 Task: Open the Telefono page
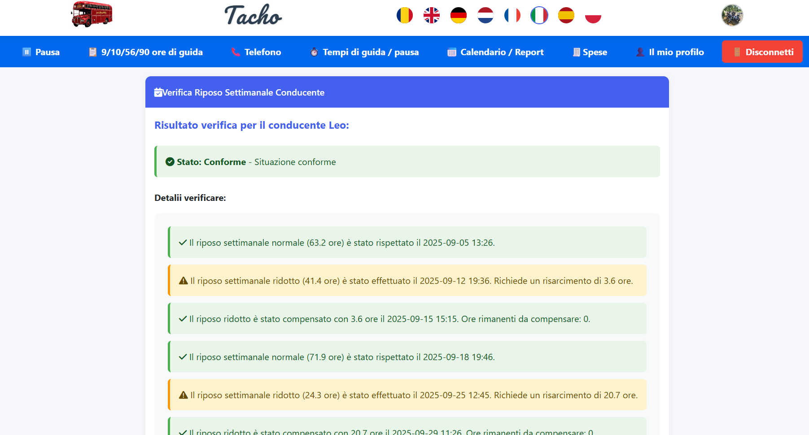tap(256, 52)
